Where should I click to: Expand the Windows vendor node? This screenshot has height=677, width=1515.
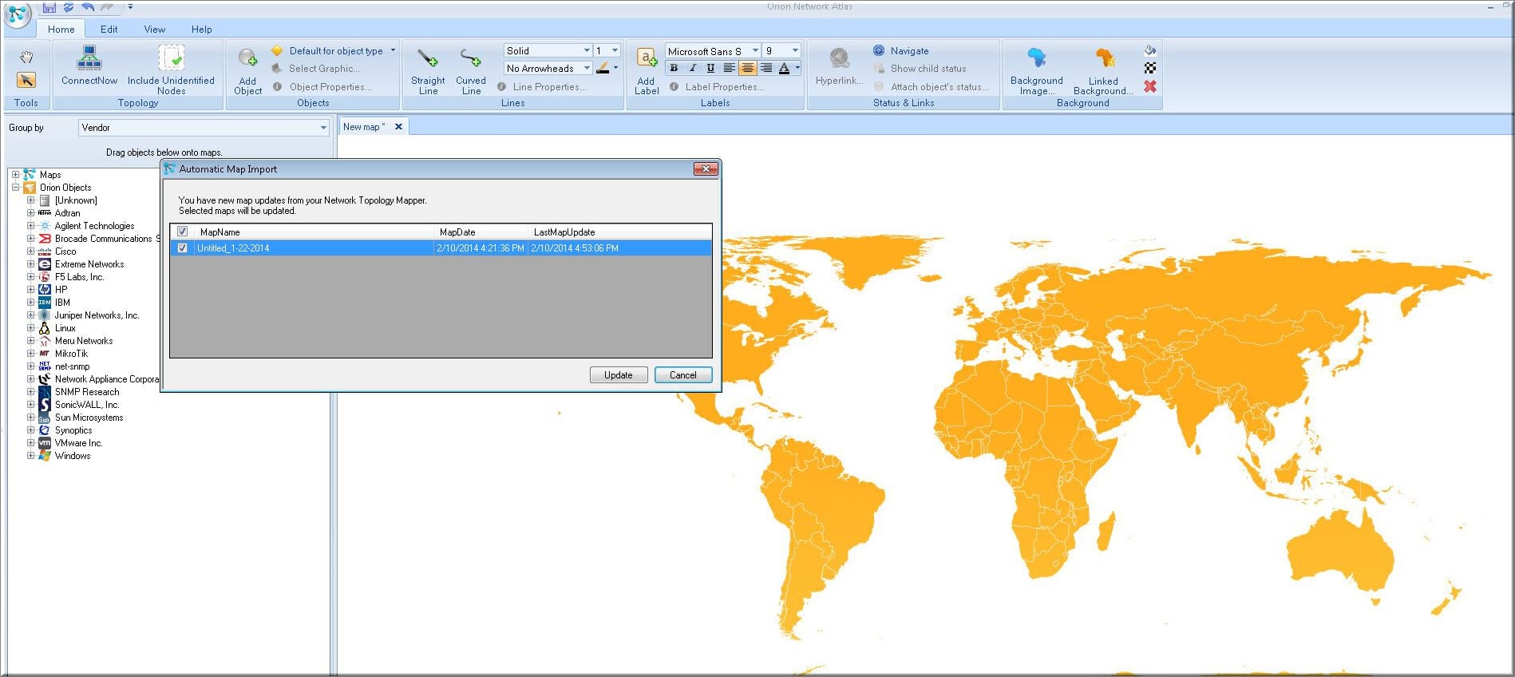point(30,456)
